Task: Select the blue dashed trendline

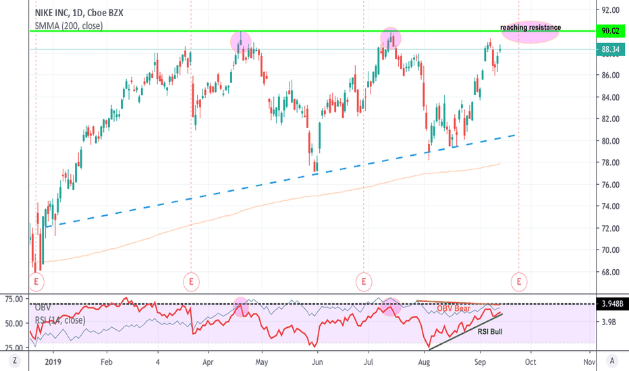Action: (281, 181)
